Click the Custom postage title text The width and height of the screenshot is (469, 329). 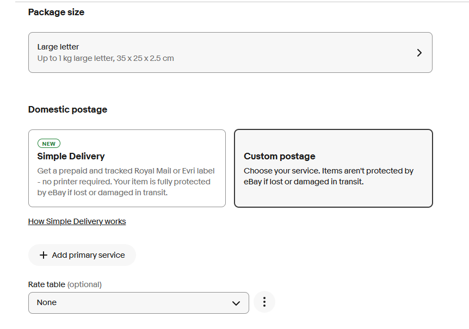[x=280, y=156]
